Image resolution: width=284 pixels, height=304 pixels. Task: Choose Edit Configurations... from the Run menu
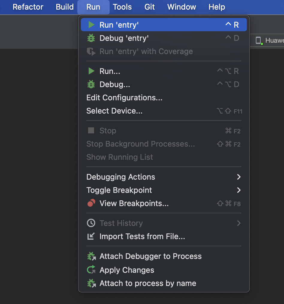(124, 98)
